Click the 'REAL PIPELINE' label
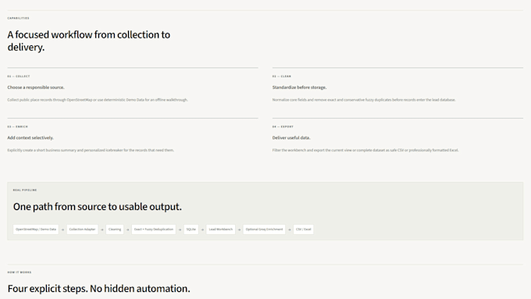This screenshot has width=531, height=299. click(x=25, y=190)
